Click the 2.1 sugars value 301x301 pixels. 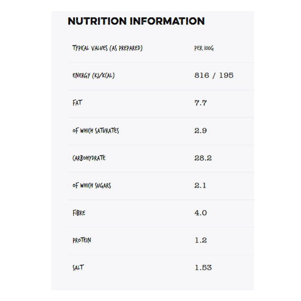coord(200,185)
